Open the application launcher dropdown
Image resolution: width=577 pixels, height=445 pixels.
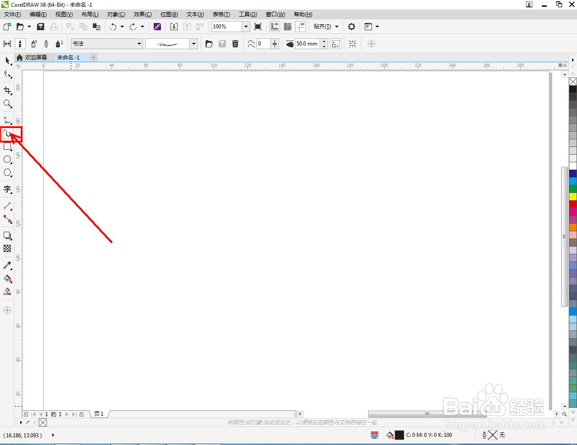coord(372,27)
